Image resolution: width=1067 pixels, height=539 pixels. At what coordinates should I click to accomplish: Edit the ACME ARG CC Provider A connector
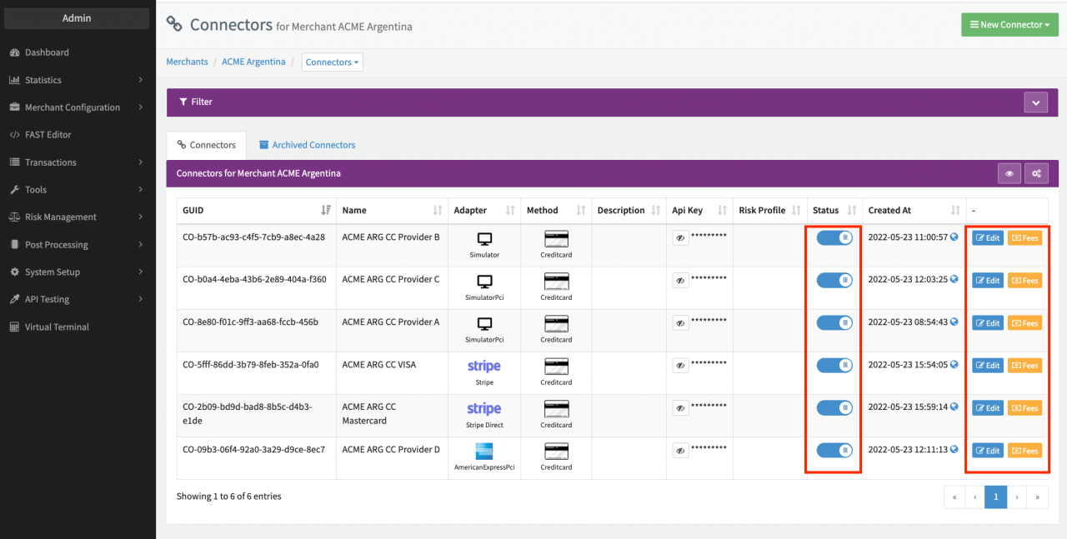point(987,323)
